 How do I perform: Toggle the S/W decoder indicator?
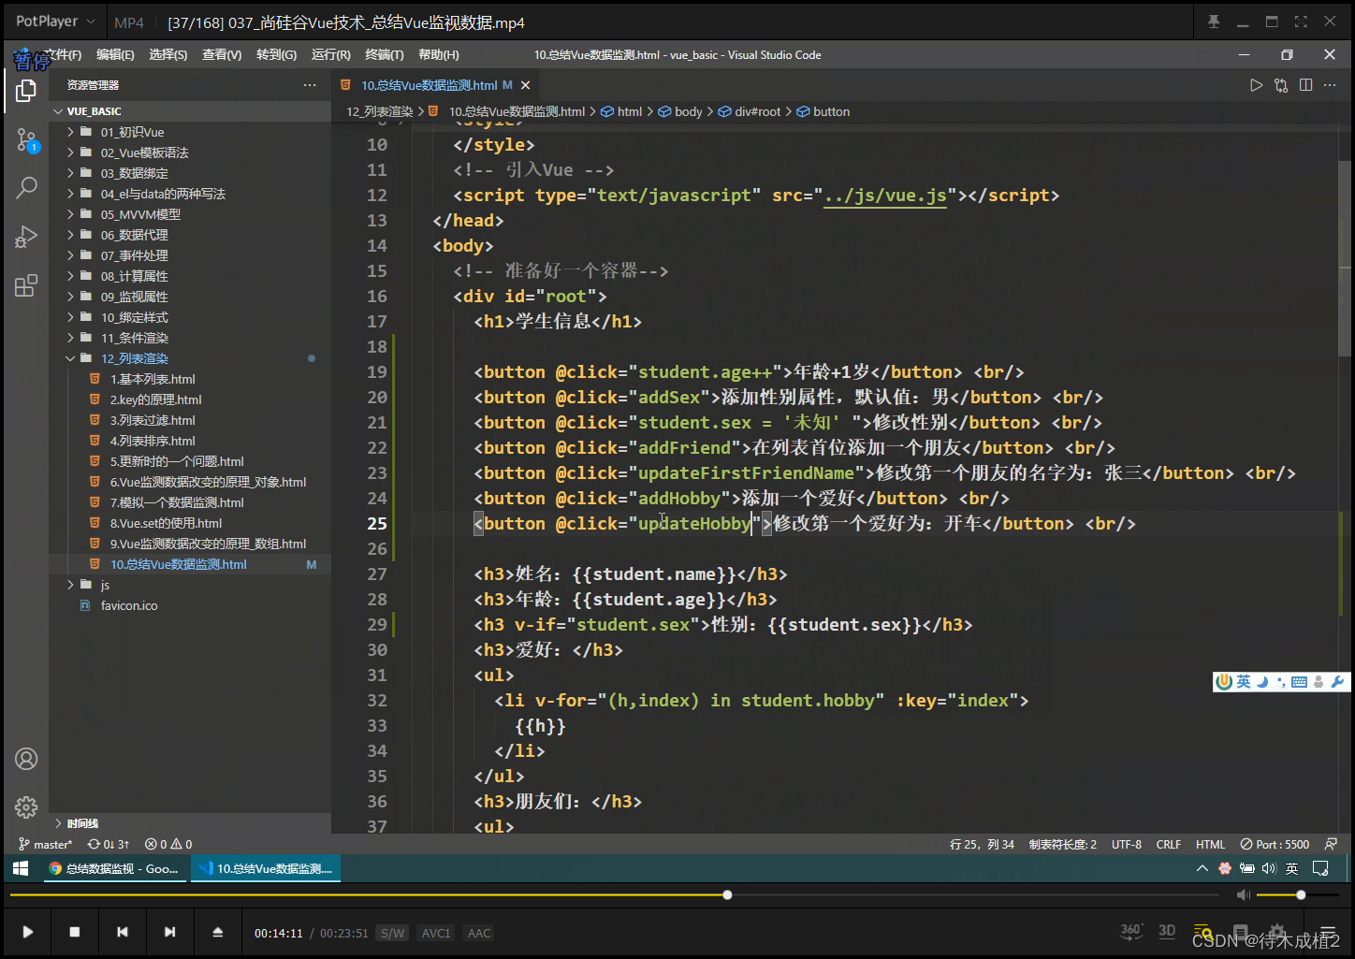tap(392, 933)
